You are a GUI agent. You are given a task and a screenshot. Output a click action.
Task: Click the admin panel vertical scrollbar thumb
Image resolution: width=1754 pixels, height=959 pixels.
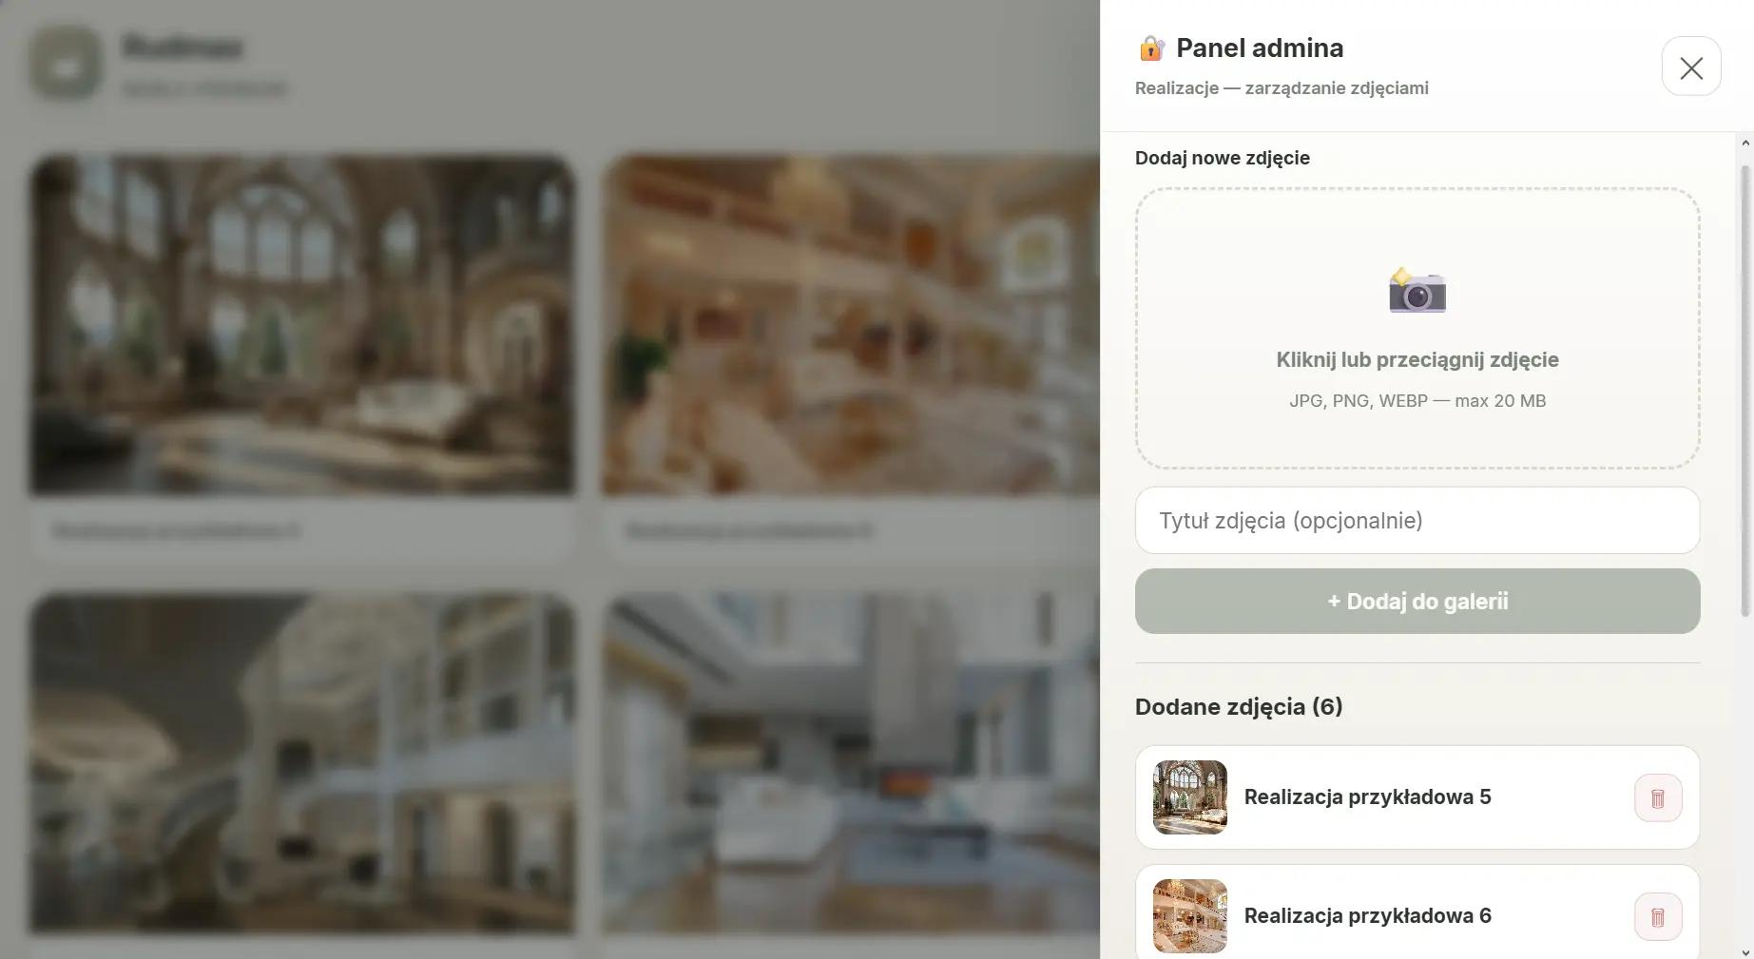[1744, 391]
